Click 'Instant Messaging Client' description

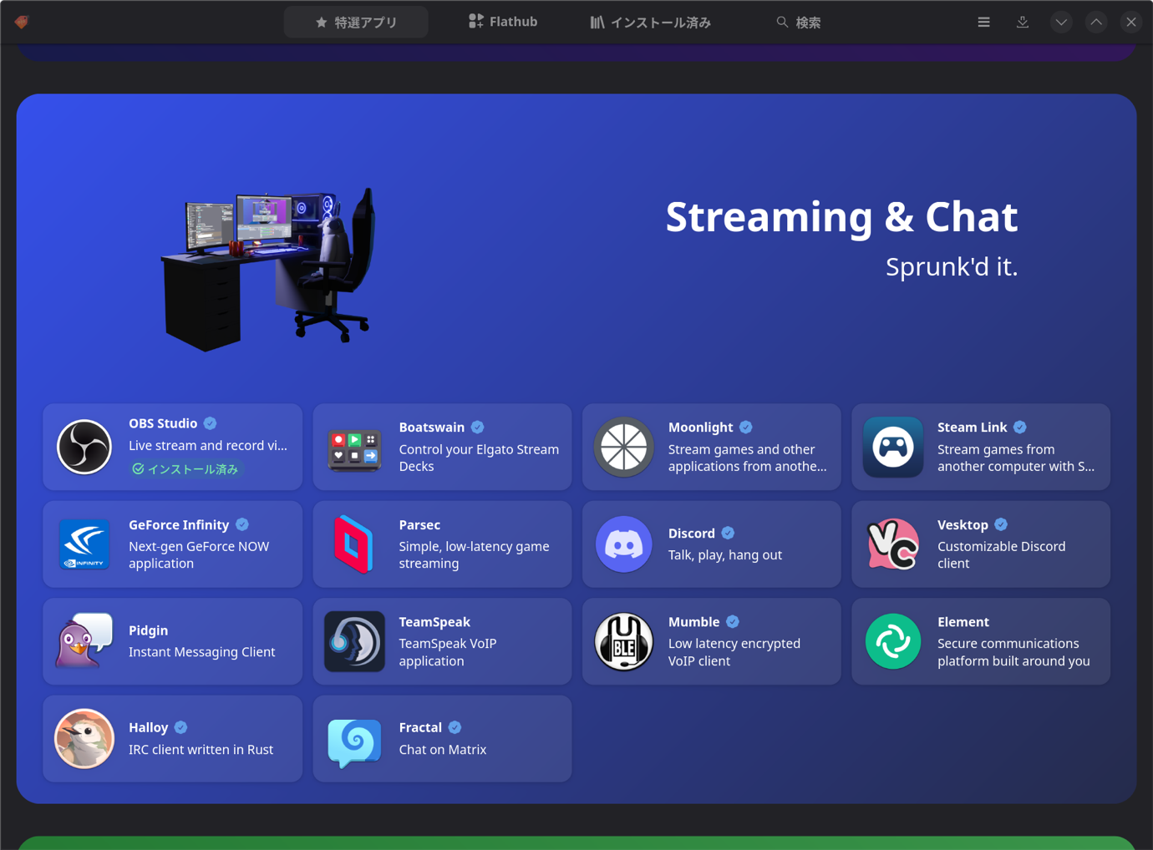click(x=201, y=652)
